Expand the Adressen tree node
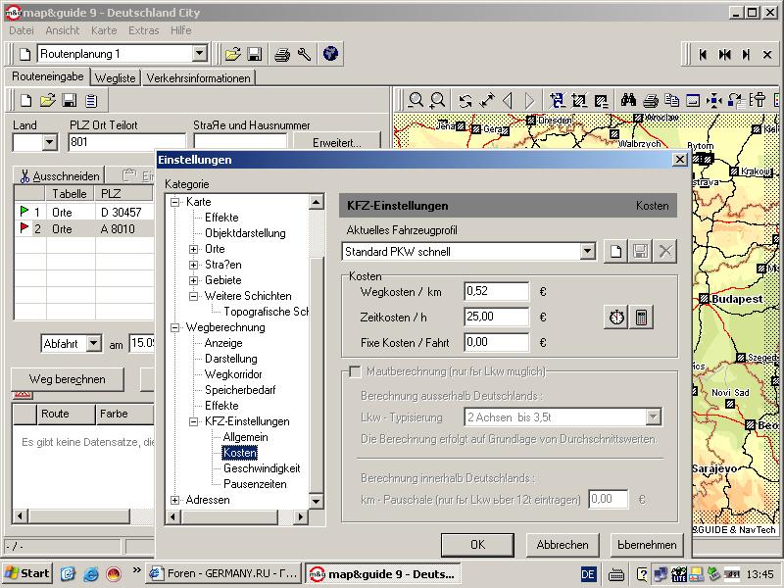 point(175,500)
